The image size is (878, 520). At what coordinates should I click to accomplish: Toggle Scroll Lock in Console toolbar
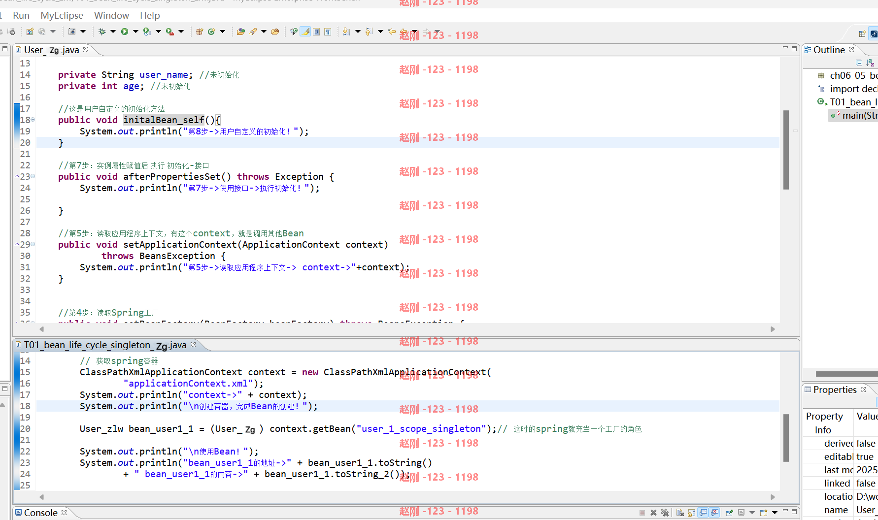tap(691, 513)
